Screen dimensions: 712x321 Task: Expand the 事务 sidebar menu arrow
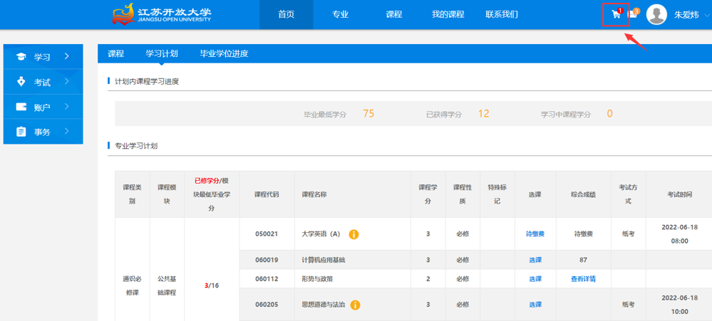(x=67, y=131)
